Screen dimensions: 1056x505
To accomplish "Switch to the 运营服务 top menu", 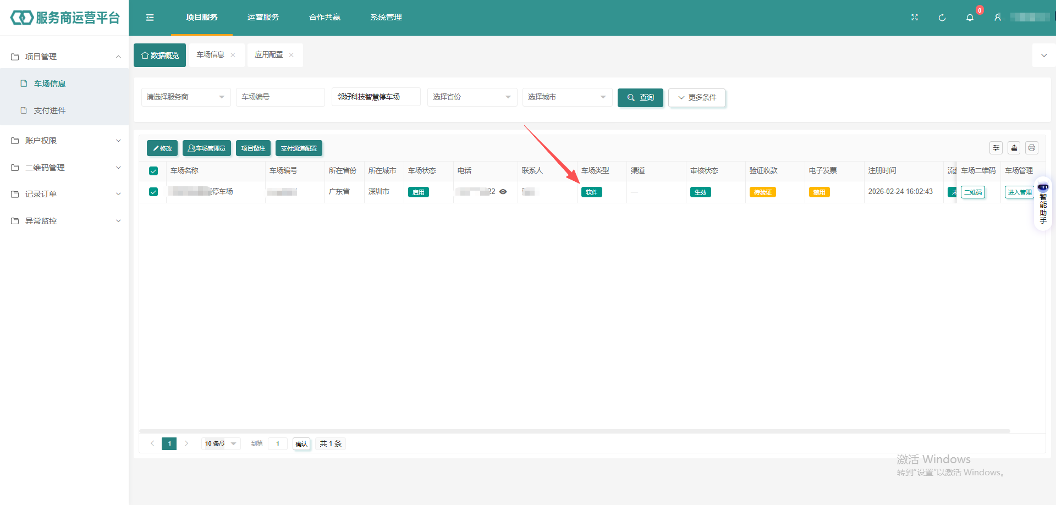I will click(x=263, y=18).
